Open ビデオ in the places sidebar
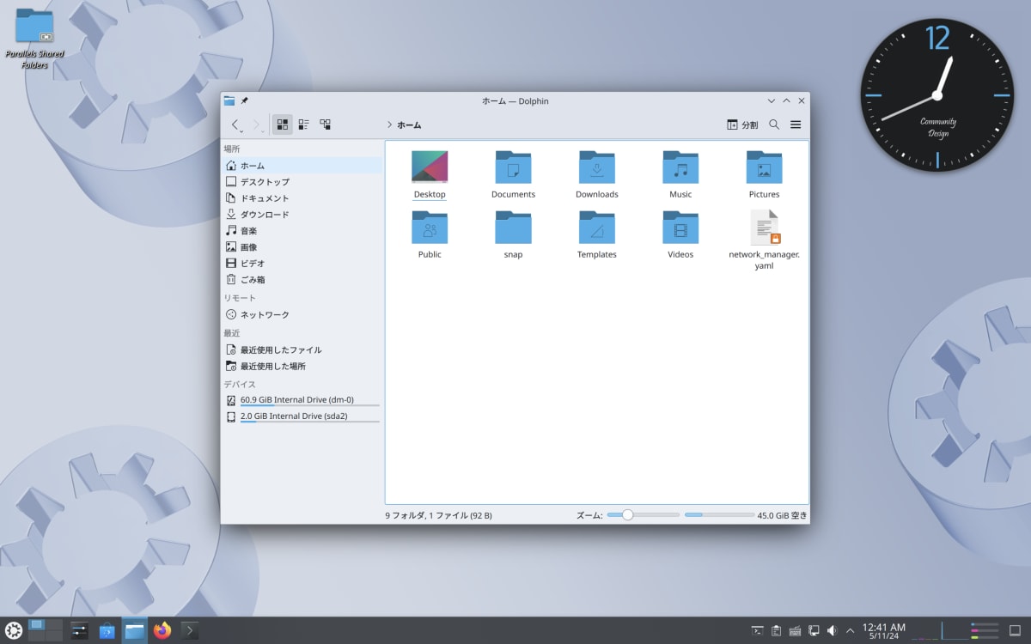This screenshot has width=1031, height=644. pos(302,264)
